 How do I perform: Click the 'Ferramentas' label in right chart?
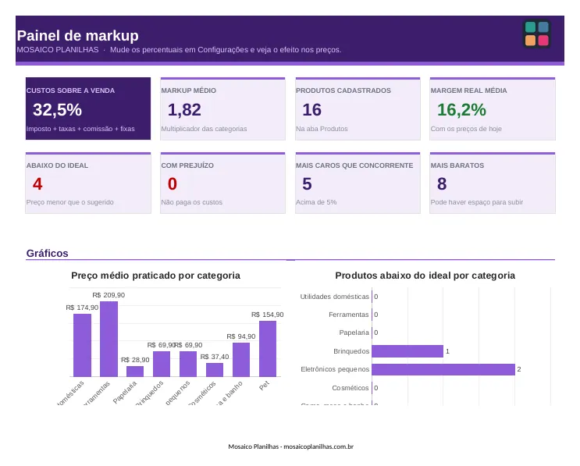tap(349, 315)
